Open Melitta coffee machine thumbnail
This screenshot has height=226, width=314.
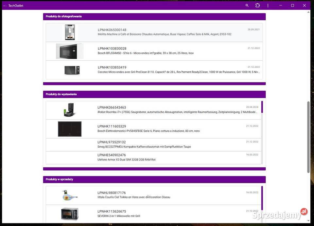pyautogui.click(x=70, y=32)
